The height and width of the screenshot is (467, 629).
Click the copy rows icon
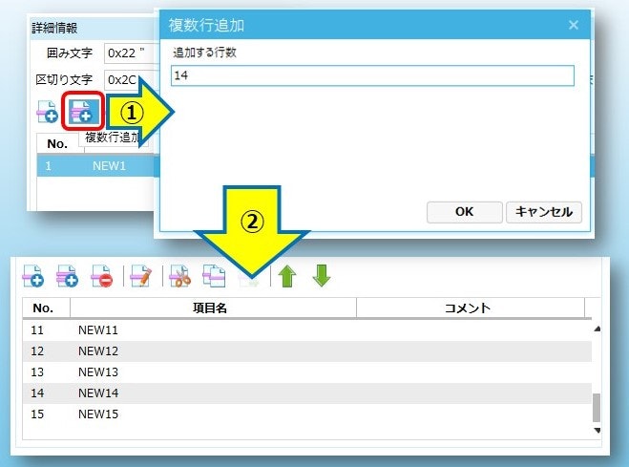click(x=214, y=276)
